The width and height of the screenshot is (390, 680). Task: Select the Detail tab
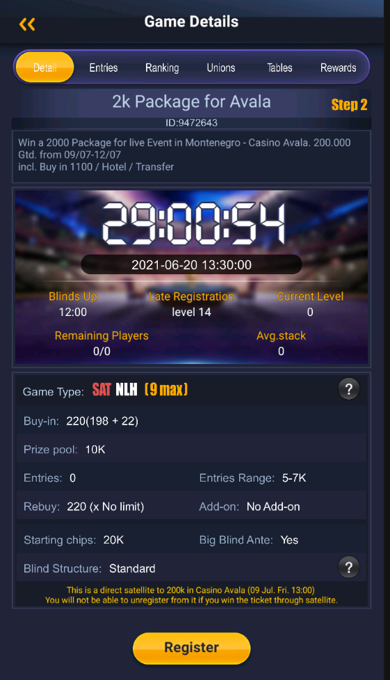[x=45, y=68]
